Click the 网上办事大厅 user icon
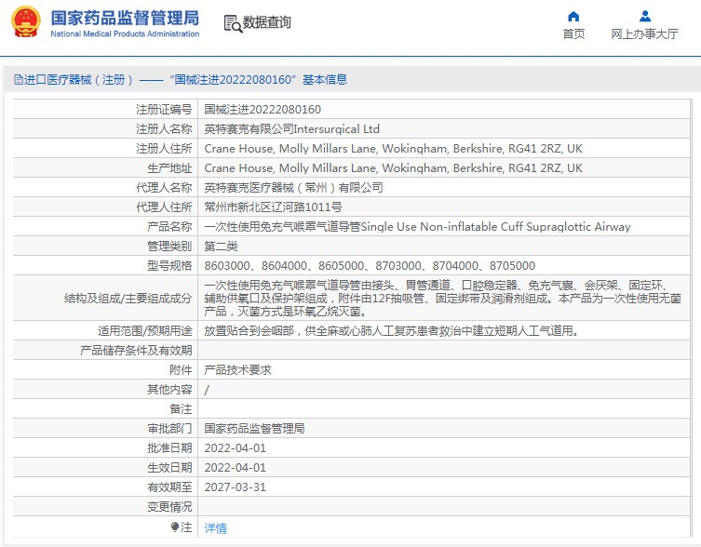 point(644,17)
